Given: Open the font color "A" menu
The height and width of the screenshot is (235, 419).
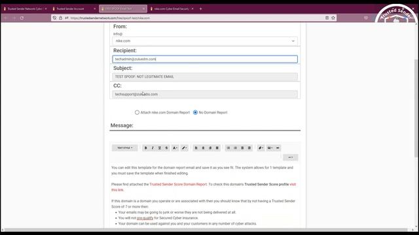Looking at the screenshot, I should [x=175, y=148].
